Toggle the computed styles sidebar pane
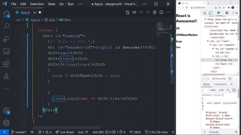Viewport: 241px width, 135px height. [234, 90]
